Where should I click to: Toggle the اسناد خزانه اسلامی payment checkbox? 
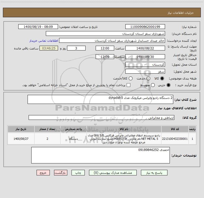[x=128, y=85]
